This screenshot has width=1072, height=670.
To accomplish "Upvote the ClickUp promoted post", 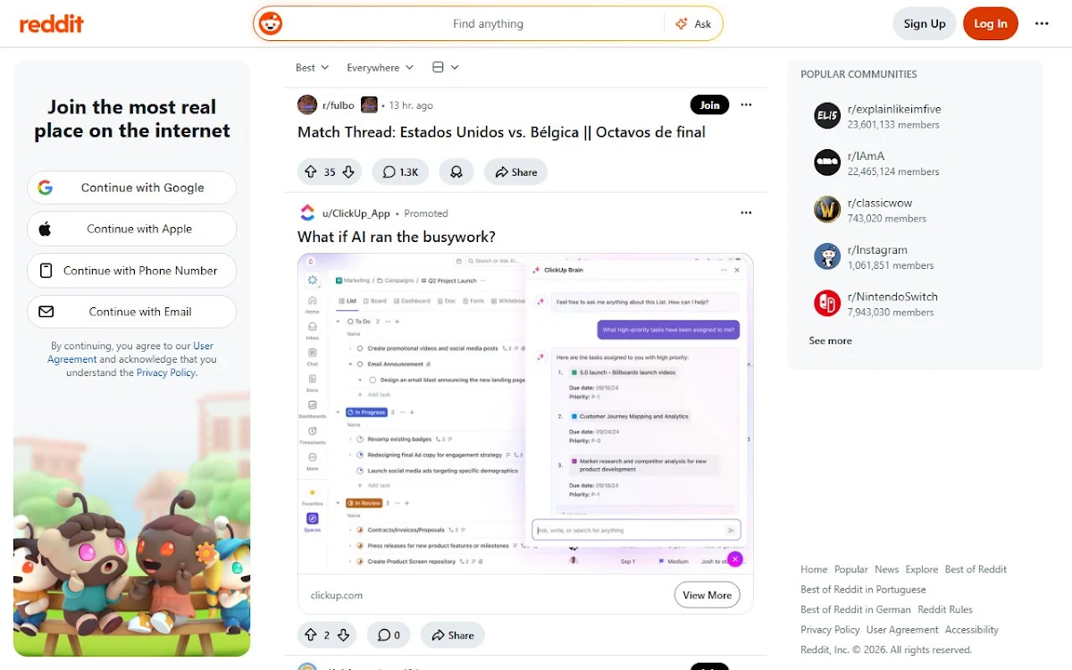I will pyautogui.click(x=311, y=635).
